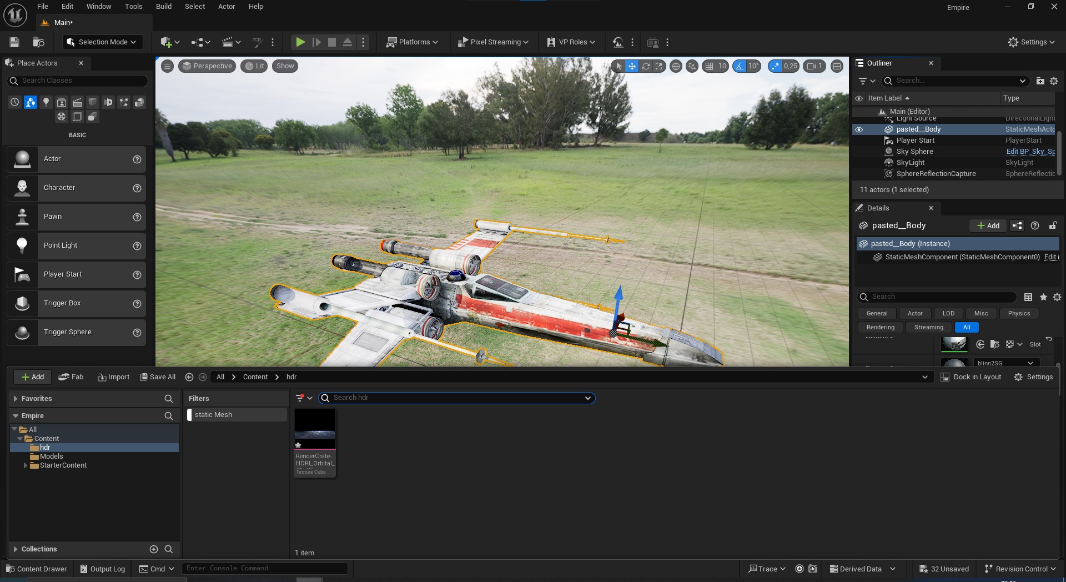Open the Platforms dropdown
Viewport: 1066px width, 582px height.
412,42
